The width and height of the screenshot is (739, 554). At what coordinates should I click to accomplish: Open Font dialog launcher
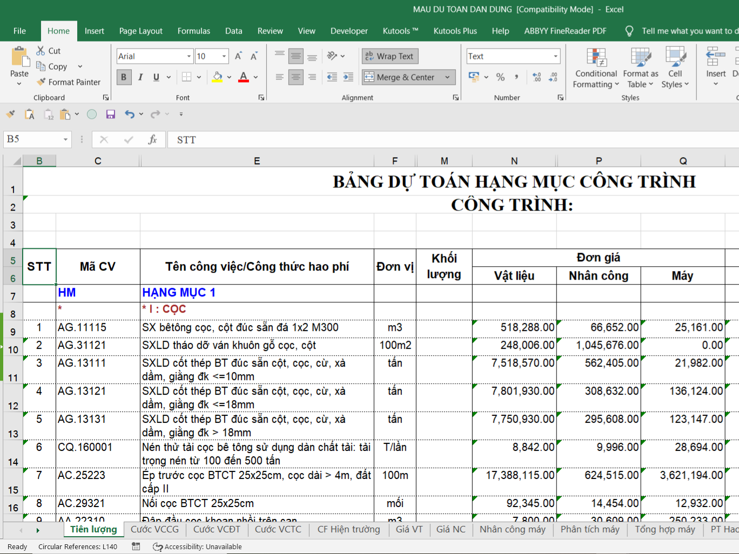point(261,98)
